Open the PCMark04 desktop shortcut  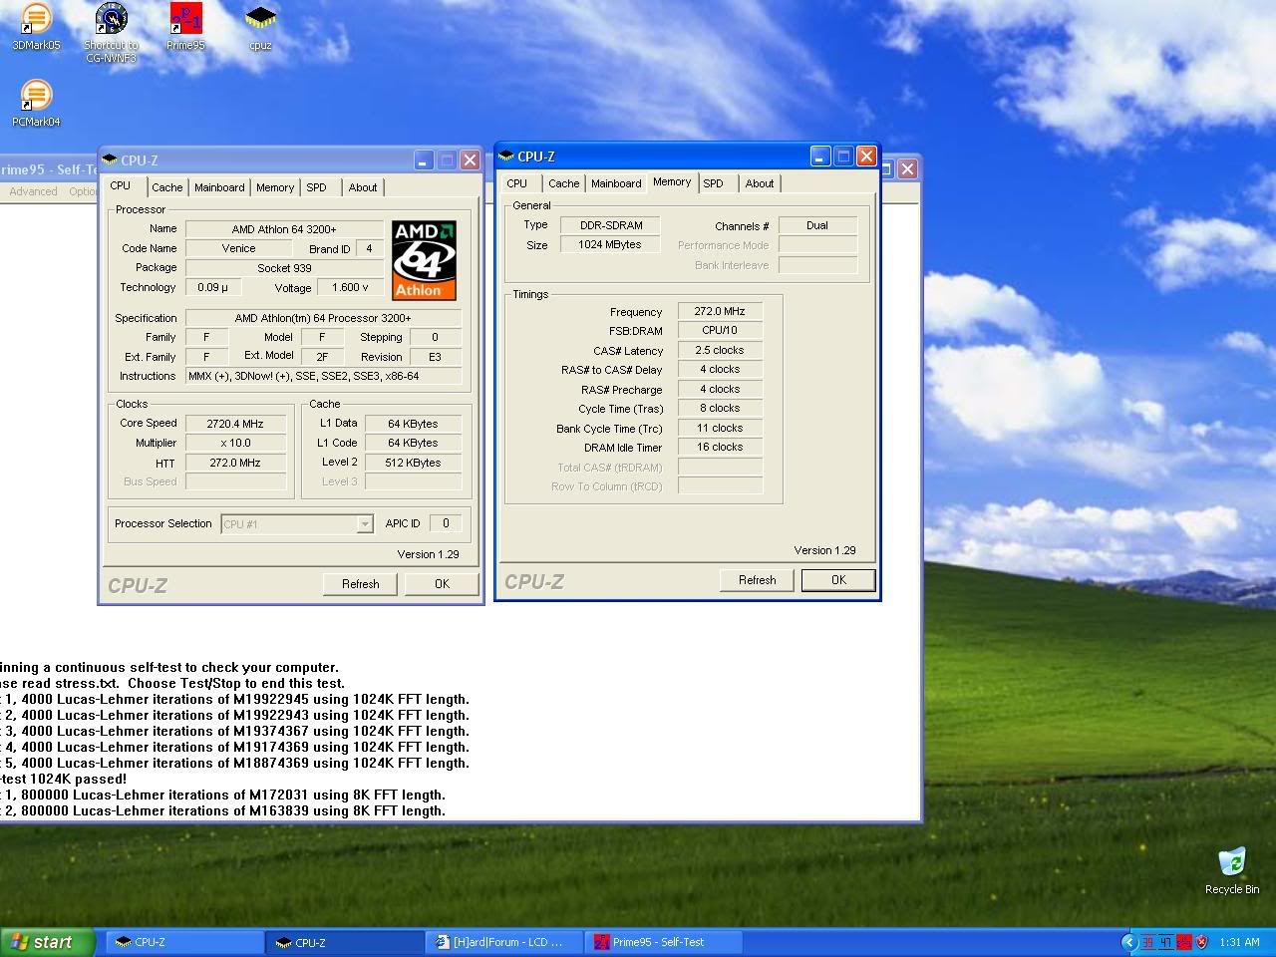pyautogui.click(x=36, y=103)
